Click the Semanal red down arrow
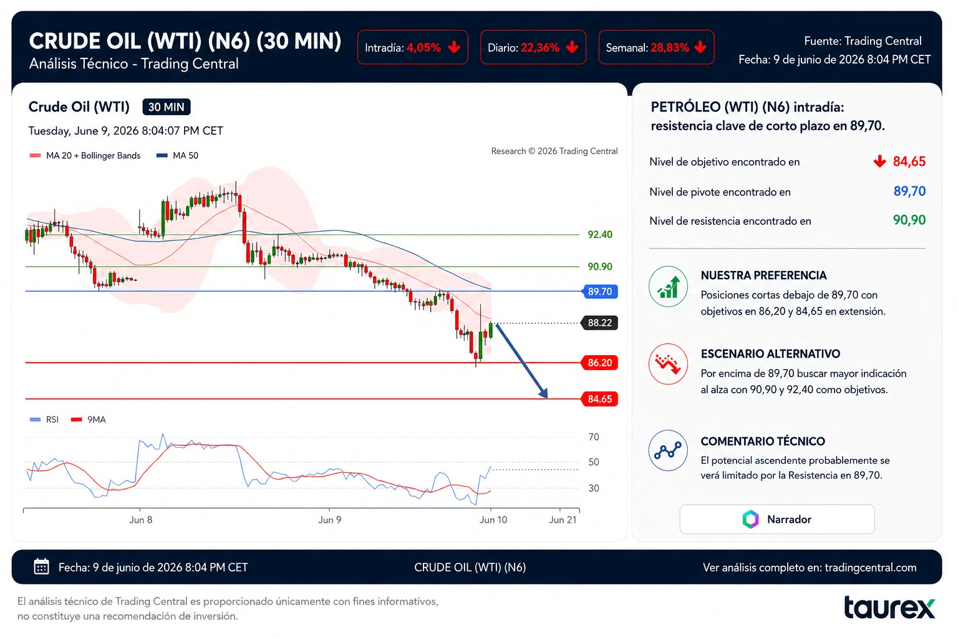 coord(700,47)
